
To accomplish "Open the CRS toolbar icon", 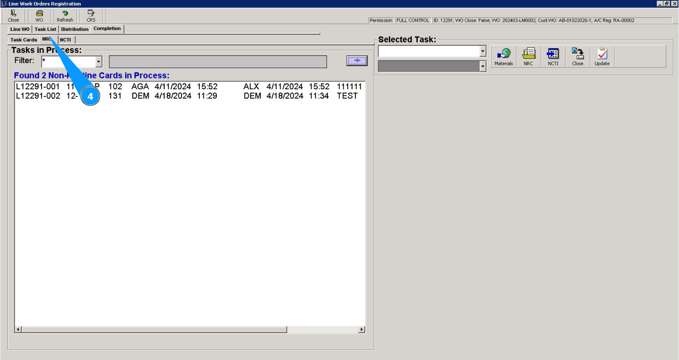I will tap(91, 16).
